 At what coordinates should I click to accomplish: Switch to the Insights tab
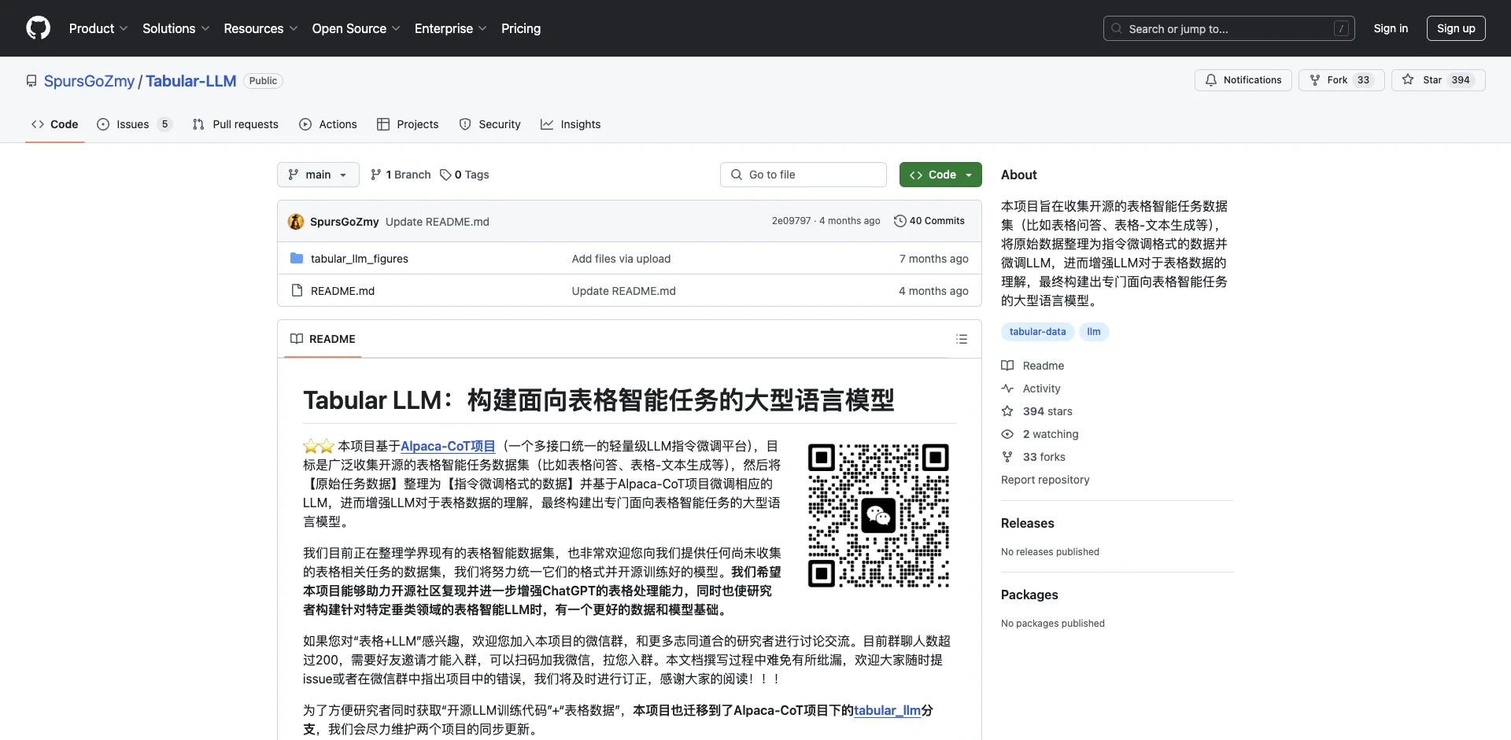(571, 124)
